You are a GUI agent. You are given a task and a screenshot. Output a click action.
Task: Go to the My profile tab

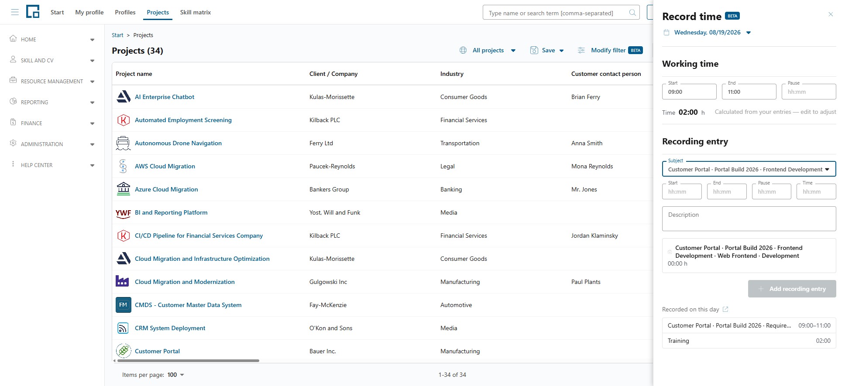[x=89, y=12]
